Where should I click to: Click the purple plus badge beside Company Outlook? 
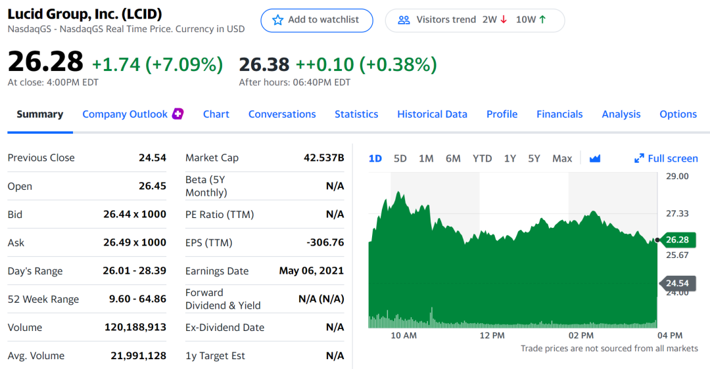177,114
